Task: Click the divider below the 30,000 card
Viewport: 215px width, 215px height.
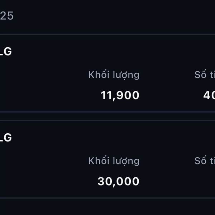Action: point(107,198)
